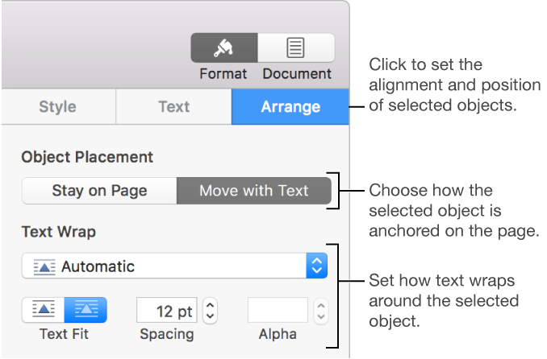The width and height of the screenshot is (547, 359).
Task: Click the Spacing label
Action: [x=167, y=335]
